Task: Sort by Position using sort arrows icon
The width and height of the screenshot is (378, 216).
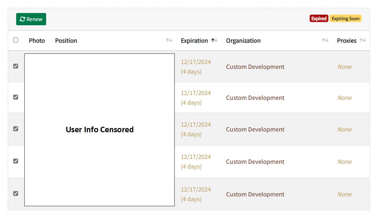Action: (x=169, y=40)
